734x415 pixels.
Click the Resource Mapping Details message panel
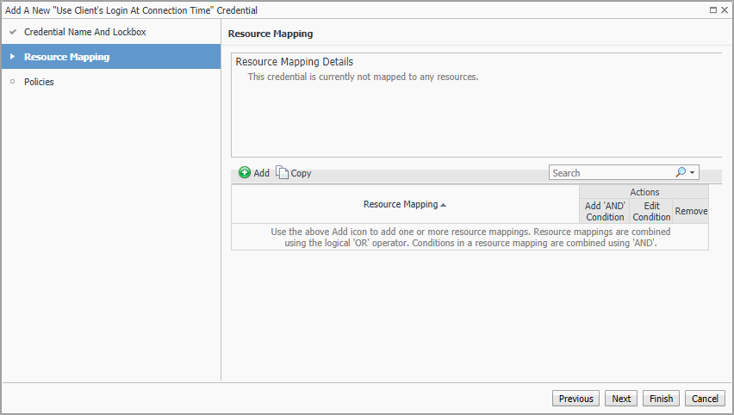pos(476,105)
